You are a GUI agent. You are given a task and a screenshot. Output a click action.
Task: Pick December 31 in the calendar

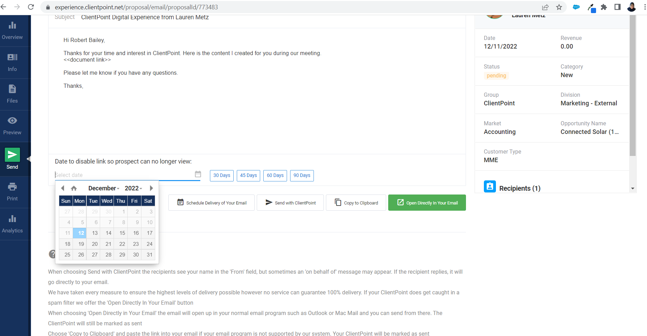tap(148, 255)
